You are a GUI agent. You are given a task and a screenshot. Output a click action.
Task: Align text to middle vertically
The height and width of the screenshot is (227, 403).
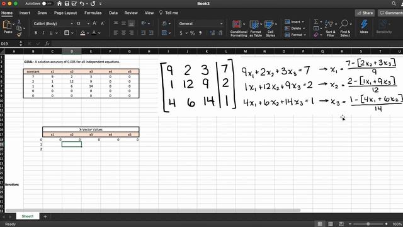(x=123, y=23)
